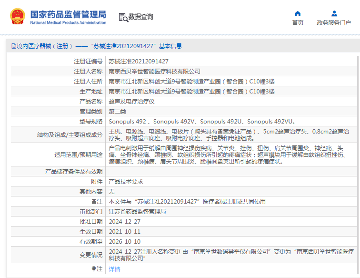Select 江苏省药品监督管理局 approval department
This screenshot has height=278, width=360.
(x=137, y=212)
